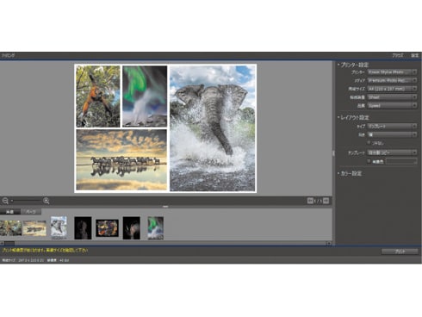
Task: Switch to the second thumbnail tab
Action: pos(31,212)
